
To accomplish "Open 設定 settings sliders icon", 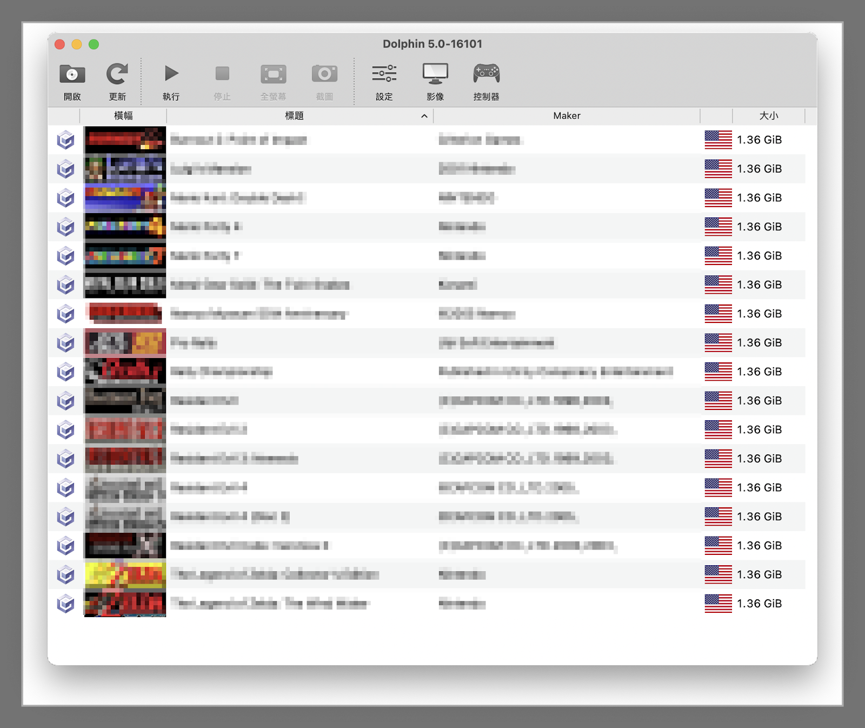I will pyautogui.click(x=384, y=73).
